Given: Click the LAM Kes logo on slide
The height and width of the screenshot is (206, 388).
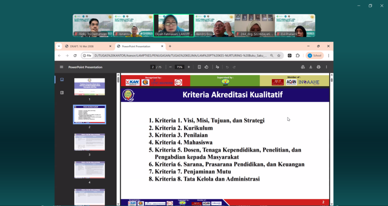Looking at the screenshot, I should point(128,95).
